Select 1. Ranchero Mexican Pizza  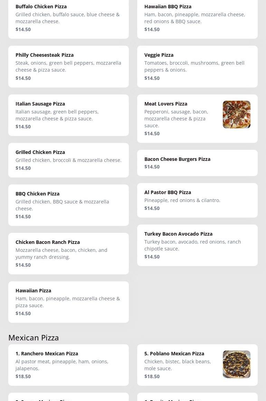[x=47, y=354]
